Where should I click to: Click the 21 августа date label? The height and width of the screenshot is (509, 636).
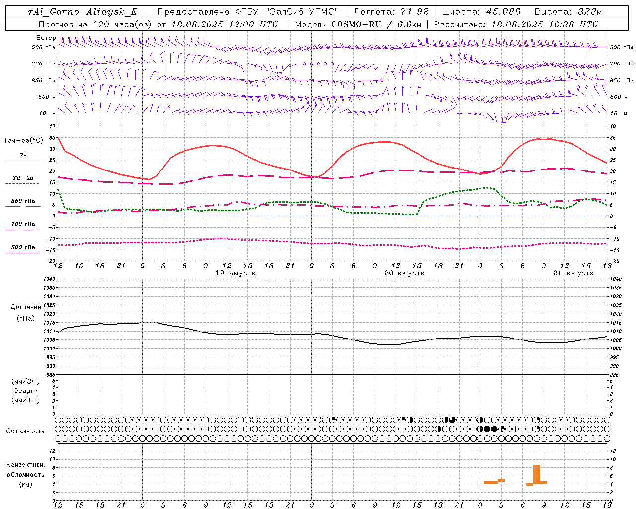pos(573,273)
